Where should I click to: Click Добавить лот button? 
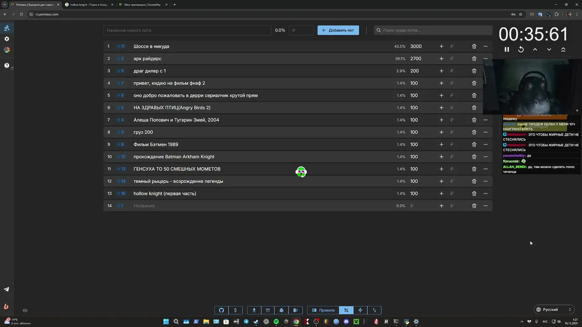(338, 30)
